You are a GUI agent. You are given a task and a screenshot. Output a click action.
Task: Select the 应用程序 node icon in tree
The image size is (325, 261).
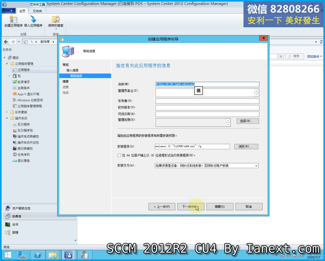click(x=14, y=70)
